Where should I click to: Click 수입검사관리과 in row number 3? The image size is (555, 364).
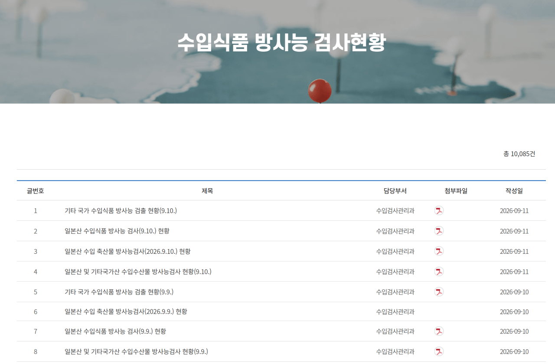point(395,251)
